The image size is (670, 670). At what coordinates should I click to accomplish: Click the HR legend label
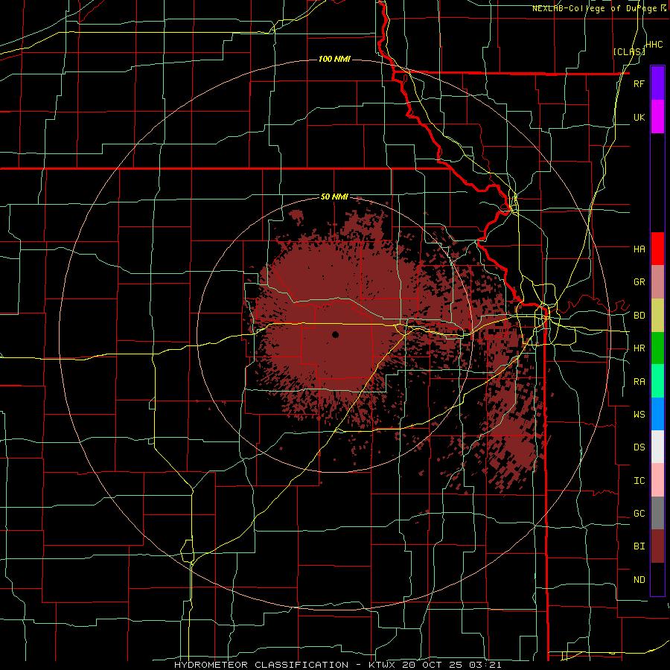point(639,348)
